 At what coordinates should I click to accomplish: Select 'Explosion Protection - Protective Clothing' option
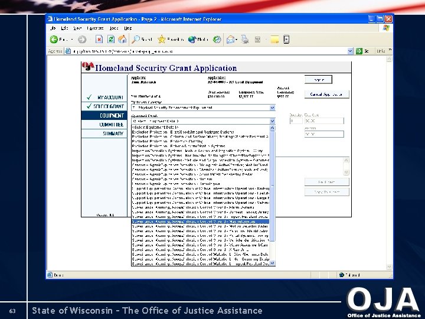click(x=200, y=141)
